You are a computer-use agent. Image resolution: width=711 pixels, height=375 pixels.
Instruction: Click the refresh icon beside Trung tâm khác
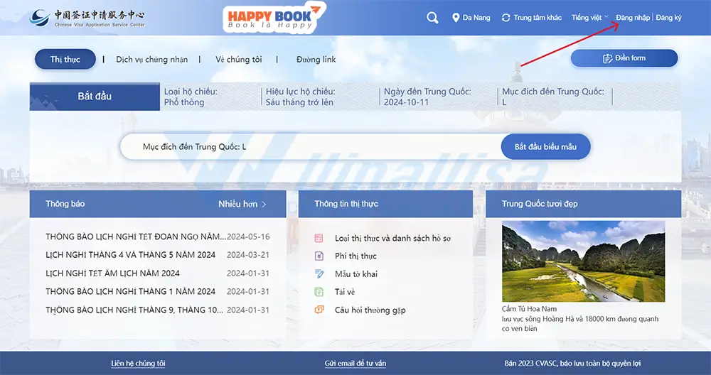506,18
